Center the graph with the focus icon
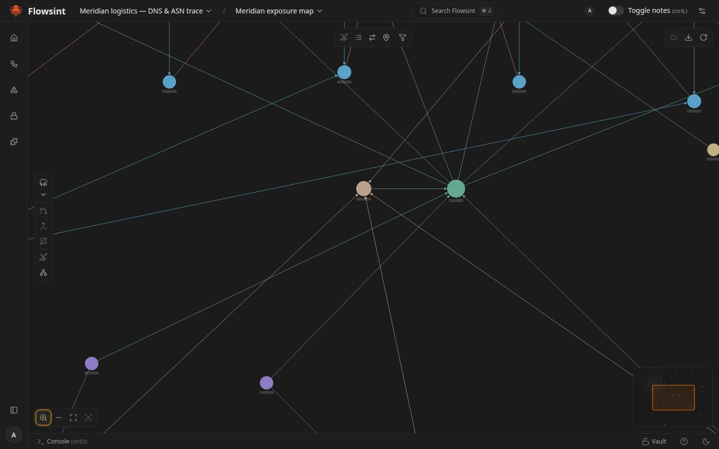This screenshot has height=449, width=719. 88,418
